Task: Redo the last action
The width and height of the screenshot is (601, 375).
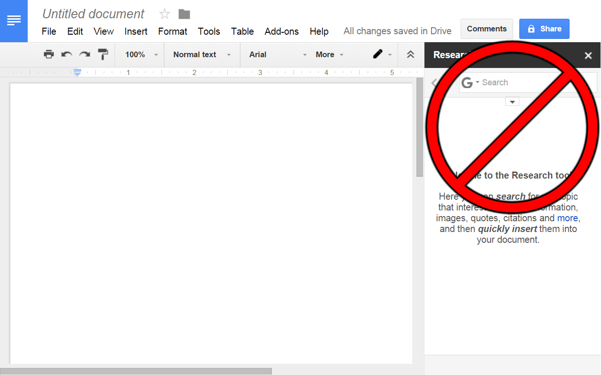Action: pos(85,54)
